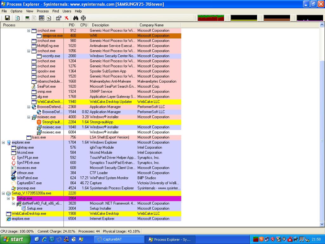325x244 pixels.
Task: Toggle the Show Process Tree toolbar icon
Action: (x=34, y=18)
